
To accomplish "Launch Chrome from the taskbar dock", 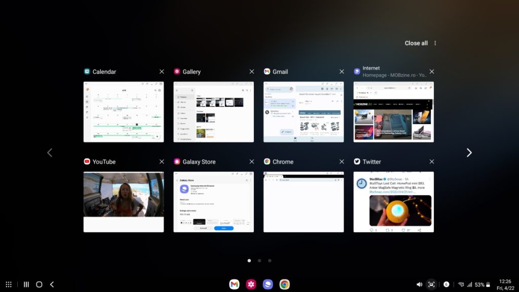I will coord(285,284).
